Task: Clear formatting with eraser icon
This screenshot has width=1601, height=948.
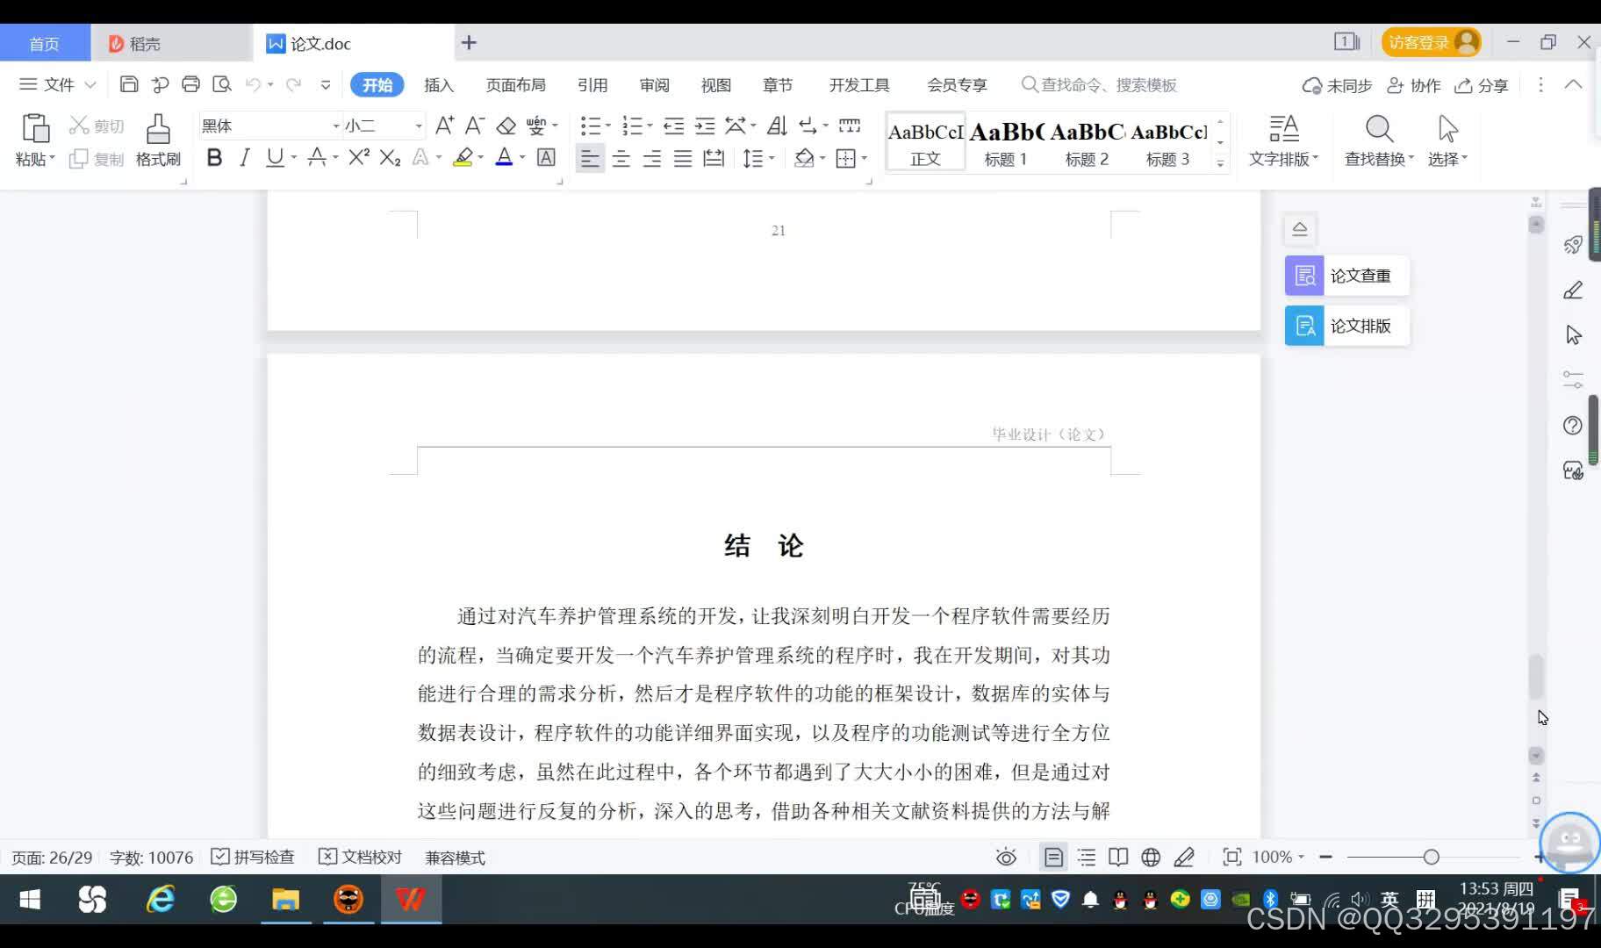Action: pyautogui.click(x=506, y=126)
